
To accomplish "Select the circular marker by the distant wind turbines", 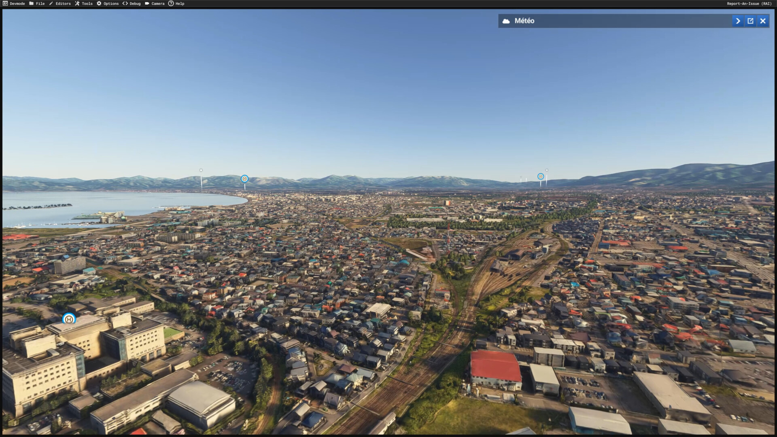I will point(541,176).
